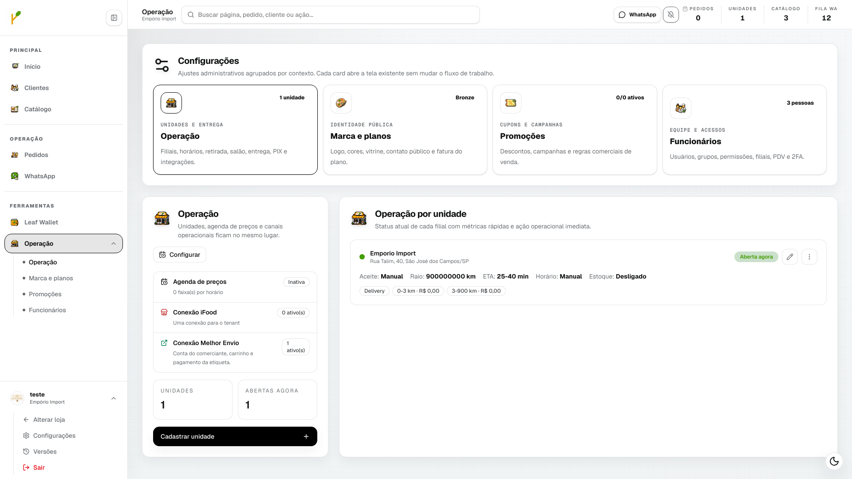
Task: Click the Fila WA counter showing 12
Action: (826, 14)
